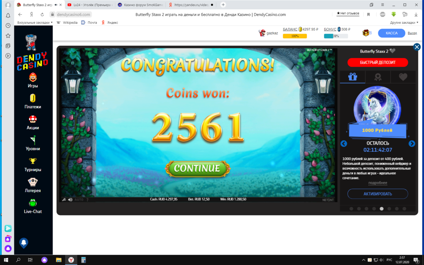Show the next bonus offer

412,144
